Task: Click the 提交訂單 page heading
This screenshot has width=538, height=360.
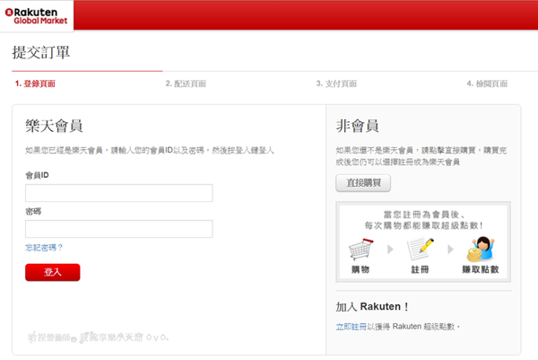Action: [x=41, y=51]
